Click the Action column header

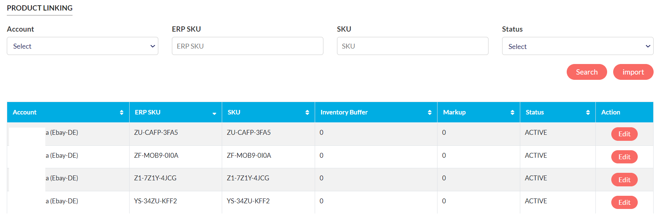click(611, 113)
